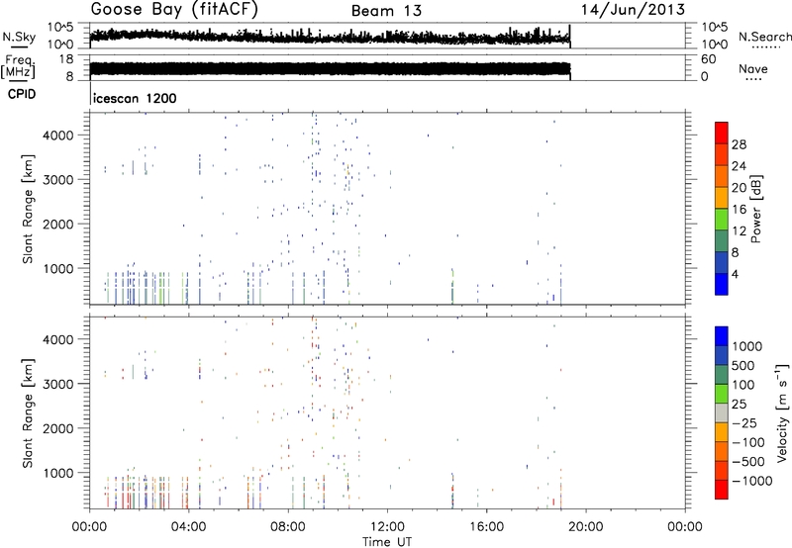This screenshot has height=548, width=792.
Task: Click the 'Time UT' axis label
Action: (387, 542)
